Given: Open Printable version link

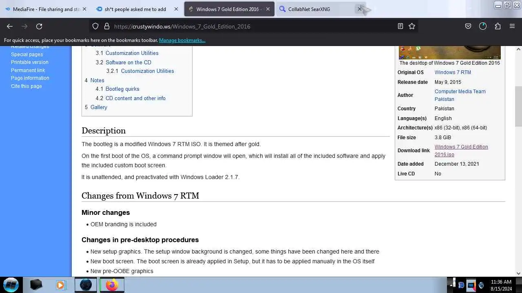Looking at the screenshot, I should coord(30,62).
